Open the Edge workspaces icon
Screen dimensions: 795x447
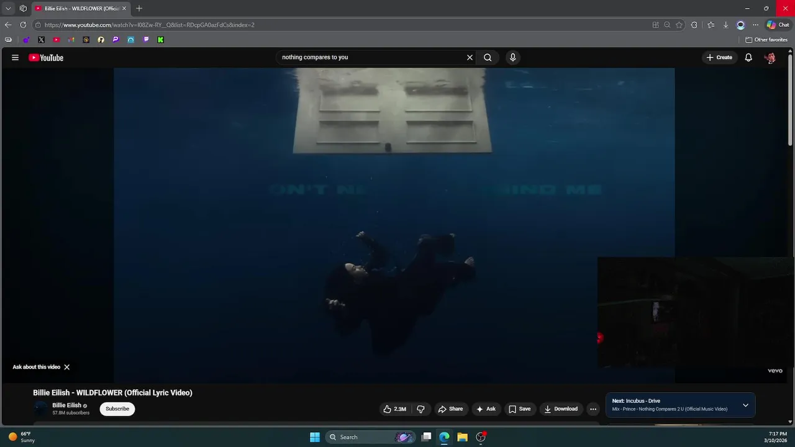(x=23, y=8)
